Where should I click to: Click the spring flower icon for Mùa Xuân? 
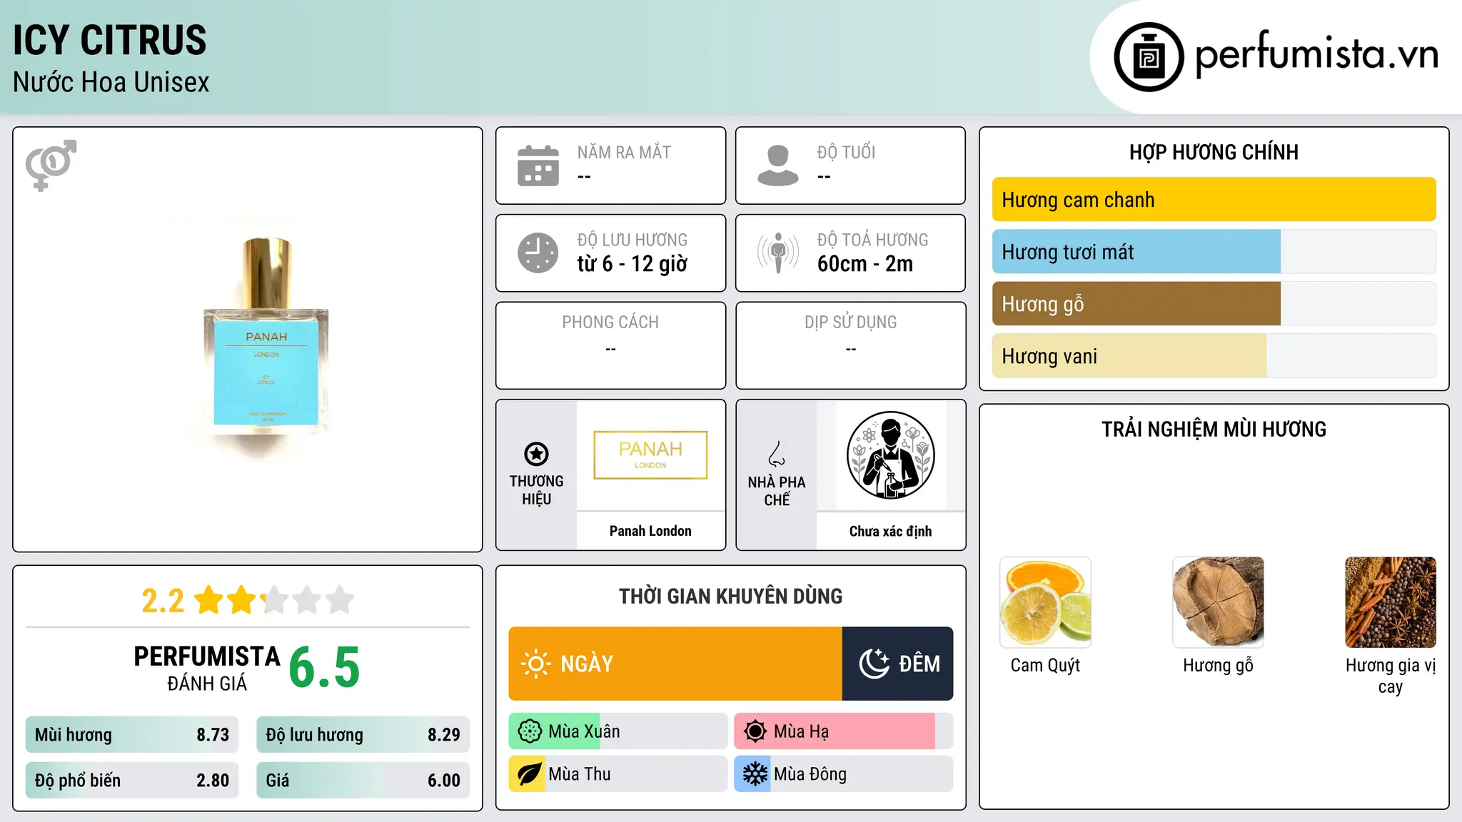click(x=530, y=731)
